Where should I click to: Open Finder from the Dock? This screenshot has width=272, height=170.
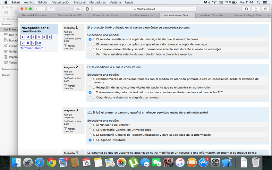16,162
